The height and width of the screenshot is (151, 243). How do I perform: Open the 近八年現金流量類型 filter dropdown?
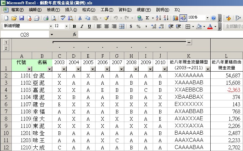click(208, 69)
